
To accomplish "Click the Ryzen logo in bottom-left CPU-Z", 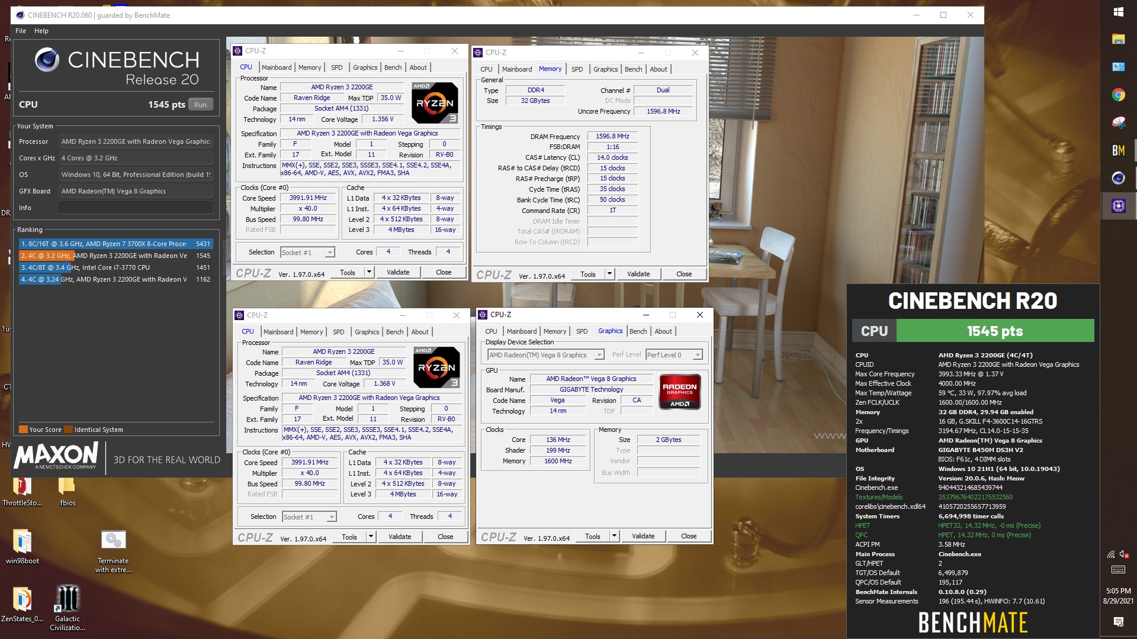I will 436,367.
